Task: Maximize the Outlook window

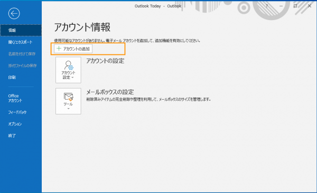Action: 295,6
